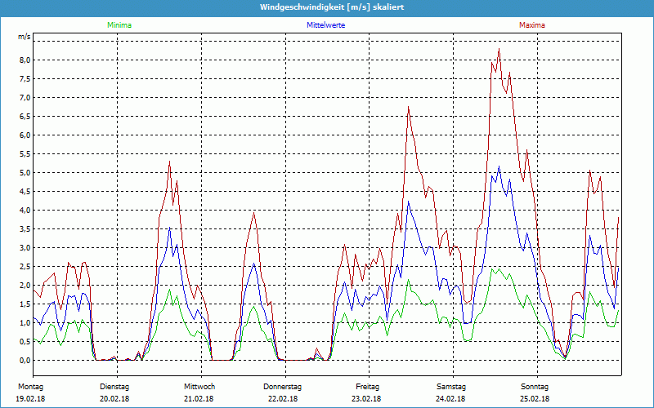The image size is (654, 408).
Task: Select the '7,0' y-axis value
Action: coord(25,97)
